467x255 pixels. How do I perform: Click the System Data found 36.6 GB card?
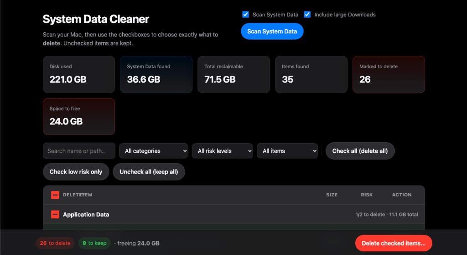pyautogui.click(x=156, y=75)
